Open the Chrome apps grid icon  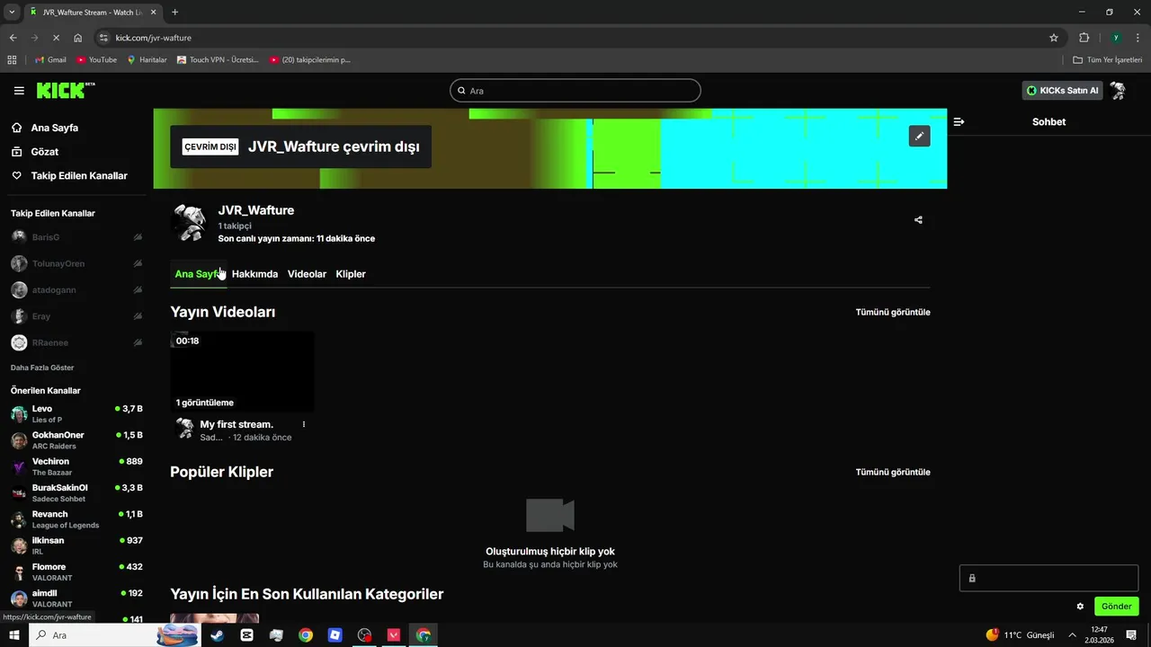(x=12, y=60)
